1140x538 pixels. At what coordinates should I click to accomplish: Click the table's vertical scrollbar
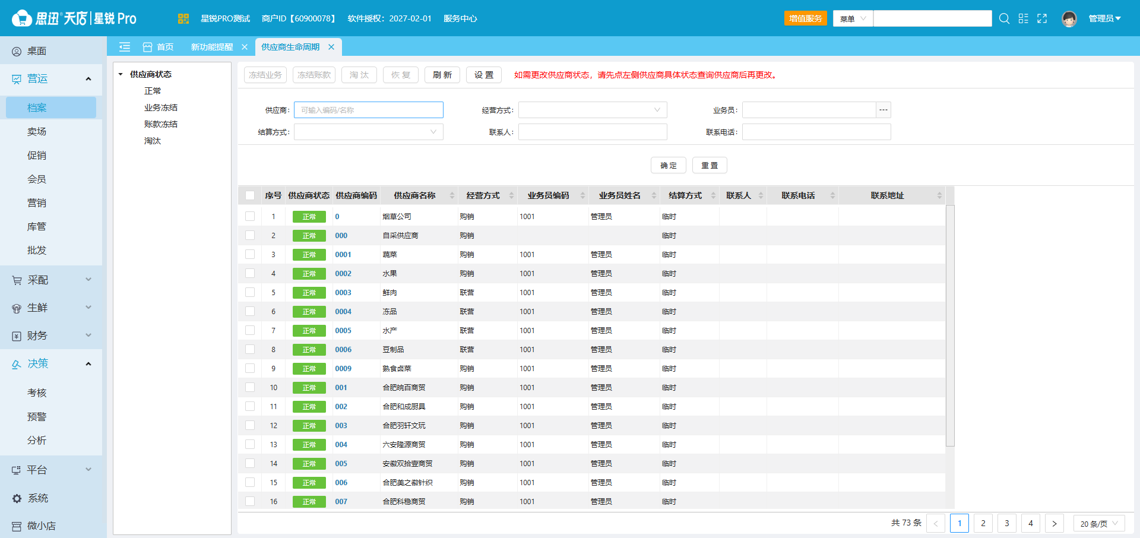click(x=950, y=325)
